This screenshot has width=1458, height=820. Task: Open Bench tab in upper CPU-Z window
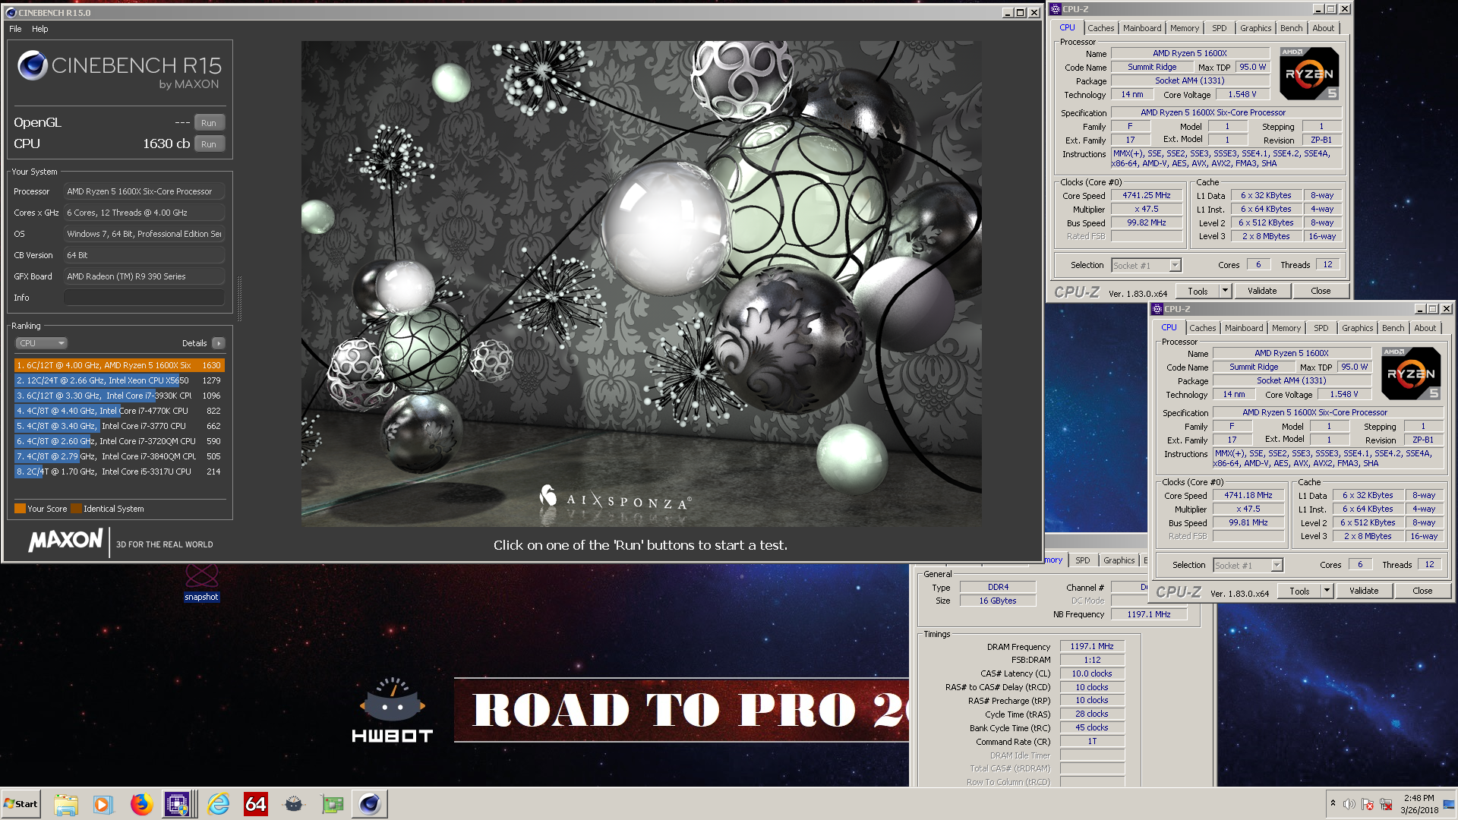click(1291, 28)
